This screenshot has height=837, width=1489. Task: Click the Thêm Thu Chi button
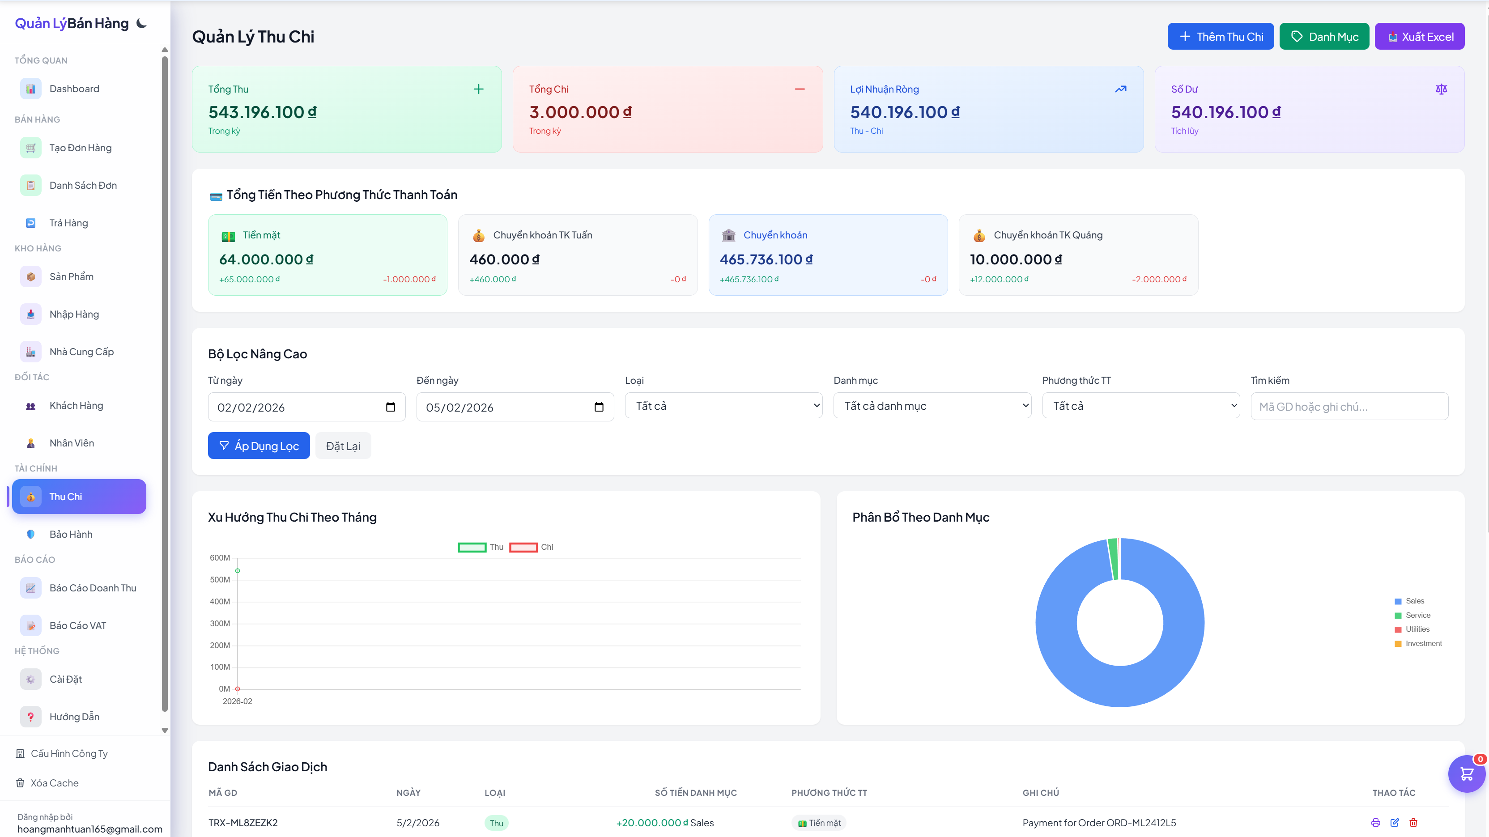tap(1220, 36)
